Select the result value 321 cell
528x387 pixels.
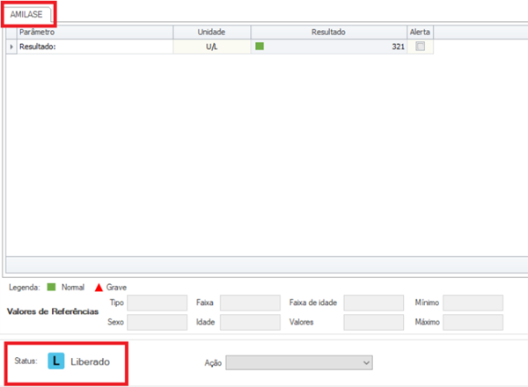[328, 47]
